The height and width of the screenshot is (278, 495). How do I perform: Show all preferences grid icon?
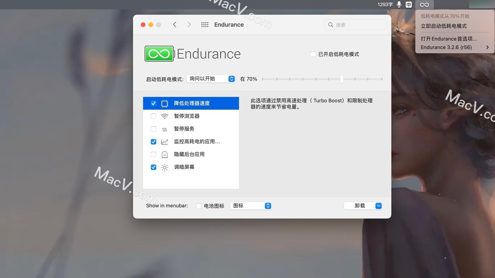click(x=205, y=25)
